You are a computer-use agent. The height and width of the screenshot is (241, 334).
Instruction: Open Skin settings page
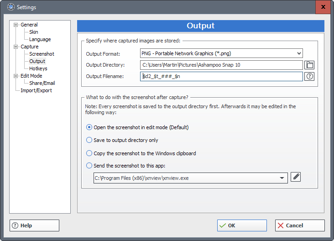pos(34,32)
